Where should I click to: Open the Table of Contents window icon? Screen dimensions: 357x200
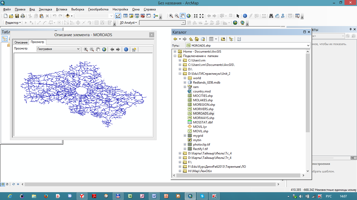(125, 16)
